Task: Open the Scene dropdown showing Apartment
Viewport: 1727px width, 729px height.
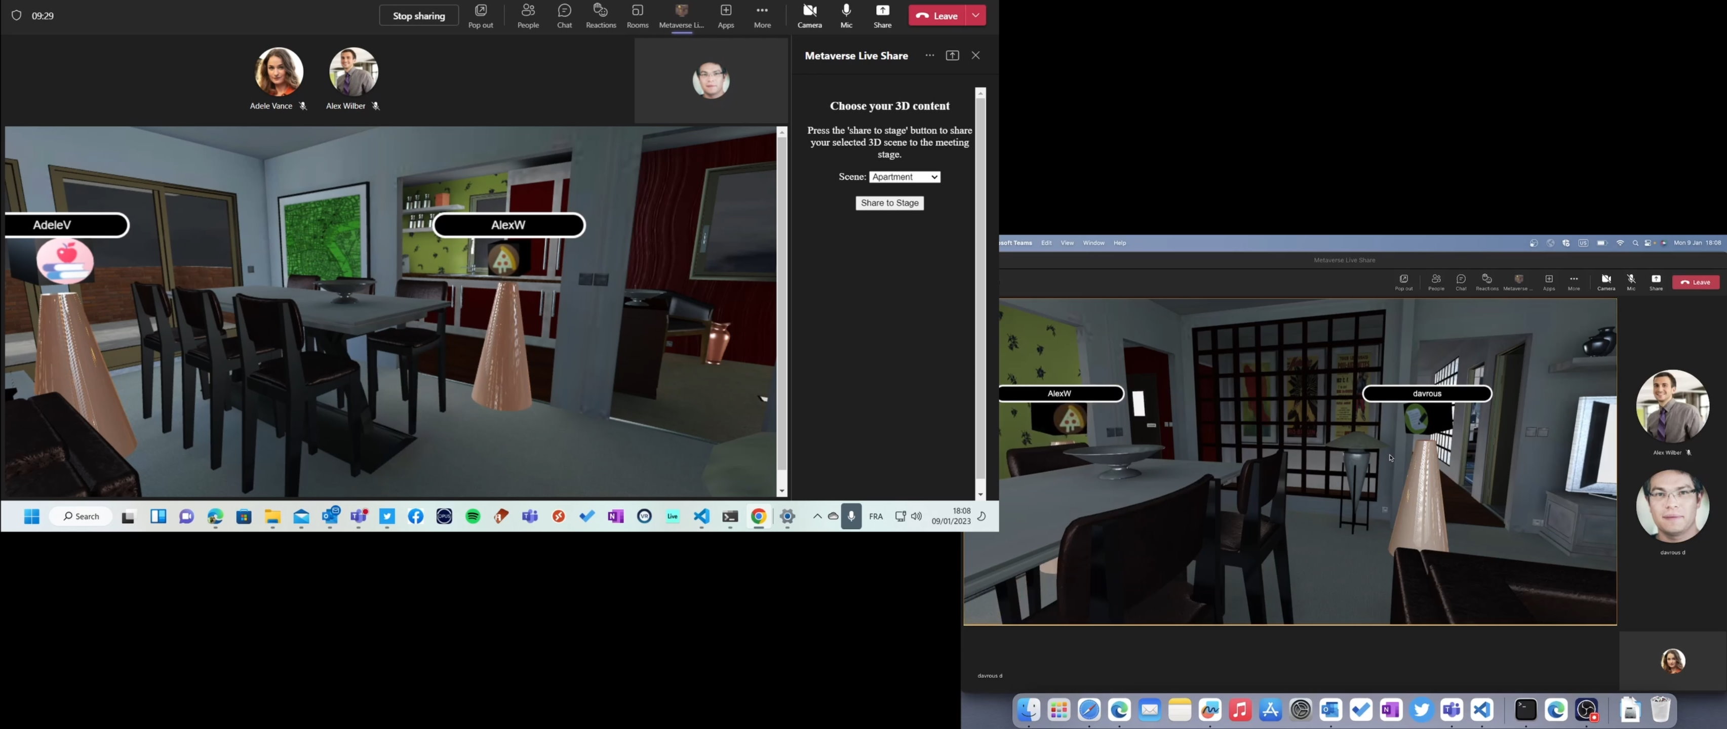Action: [905, 176]
